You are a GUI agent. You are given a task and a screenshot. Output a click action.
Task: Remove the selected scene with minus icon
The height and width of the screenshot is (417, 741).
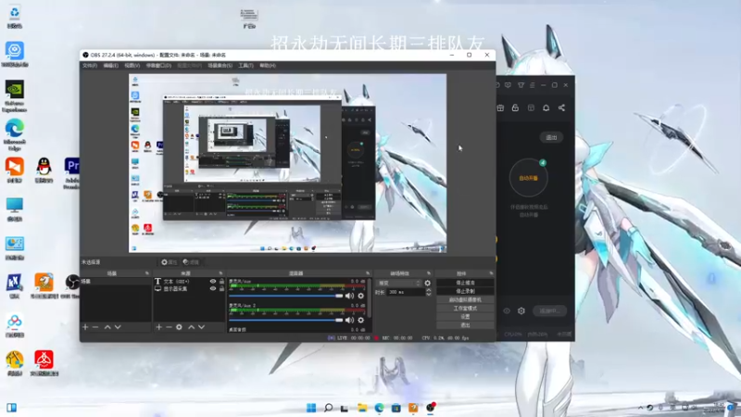coord(95,327)
